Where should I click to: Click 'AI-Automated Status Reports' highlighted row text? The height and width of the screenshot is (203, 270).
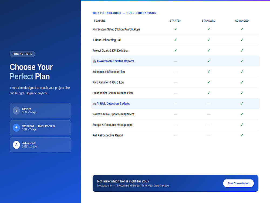(115, 61)
